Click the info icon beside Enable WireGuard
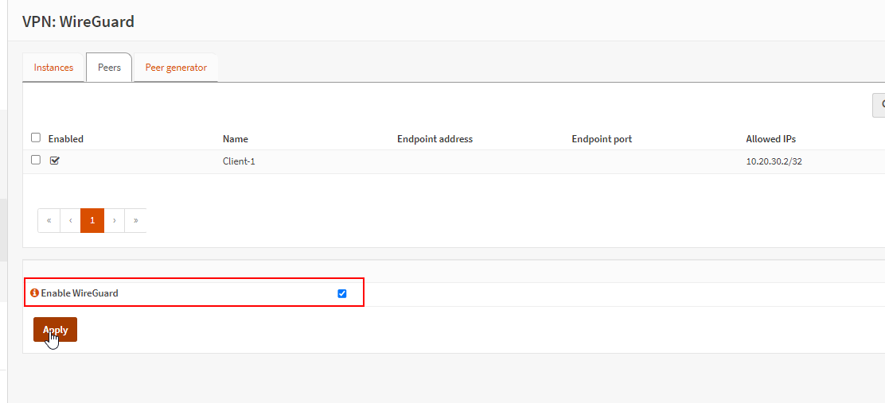The image size is (885, 403). click(34, 293)
